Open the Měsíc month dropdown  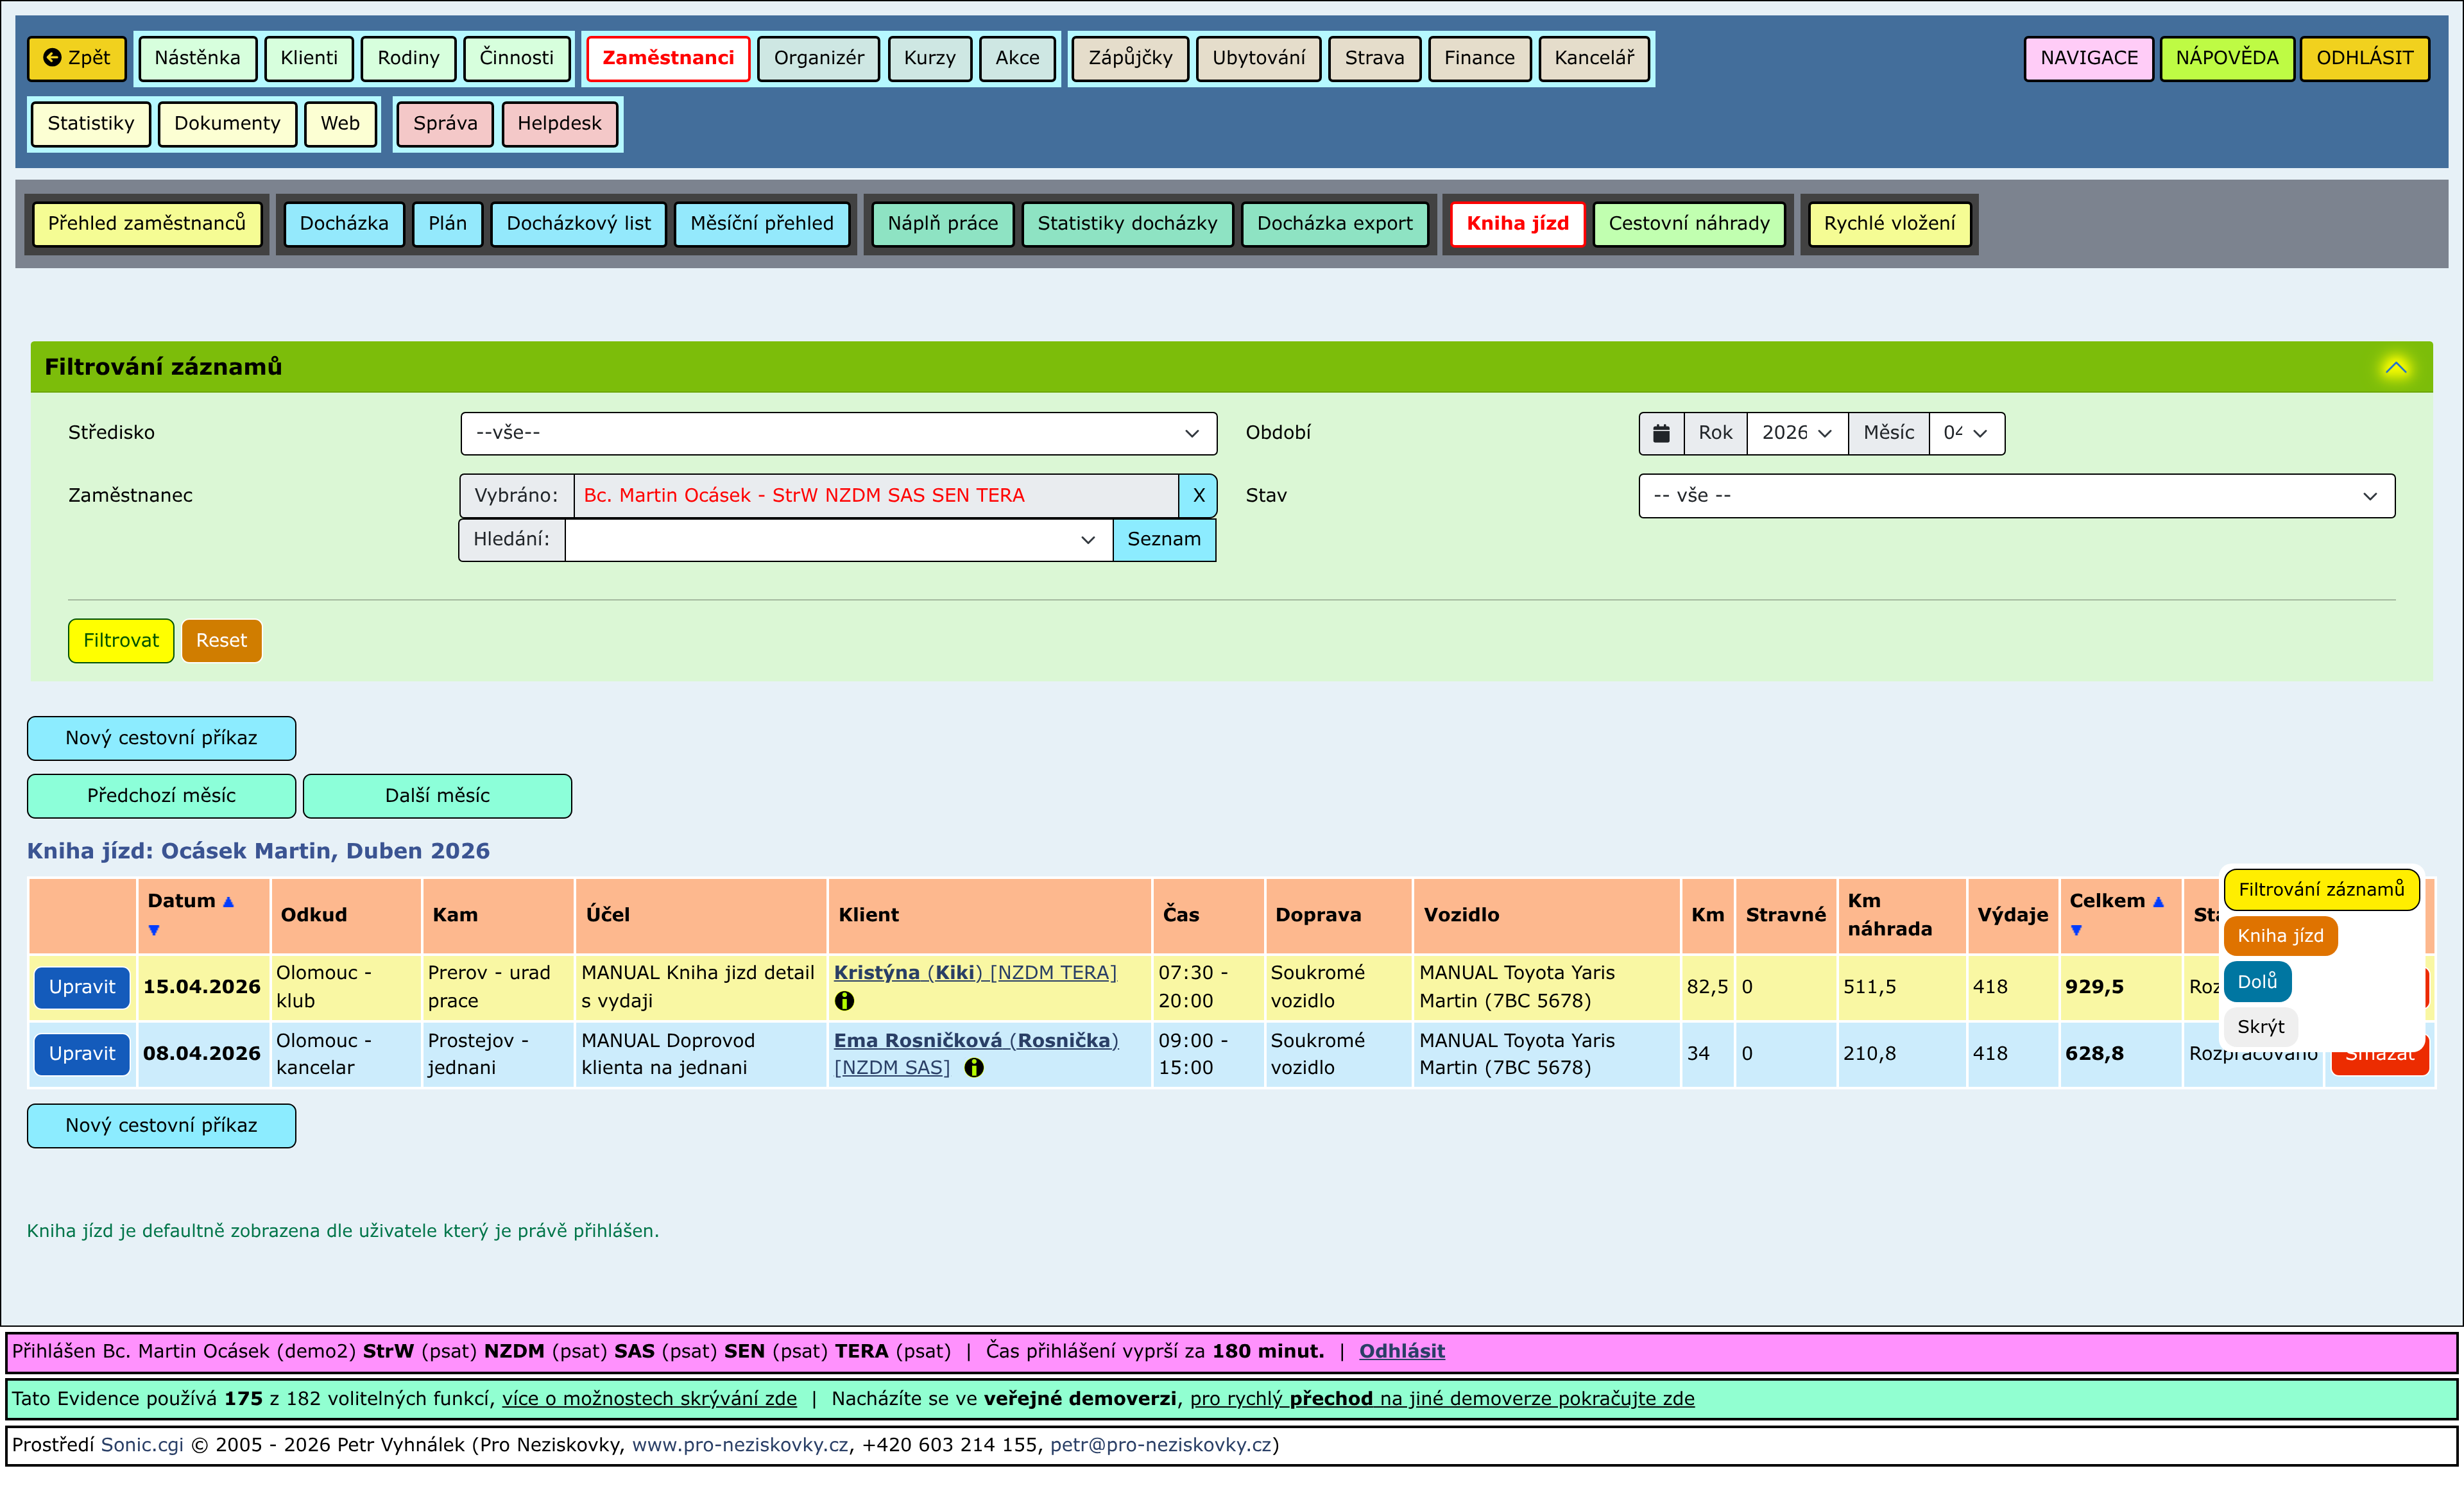1965,433
